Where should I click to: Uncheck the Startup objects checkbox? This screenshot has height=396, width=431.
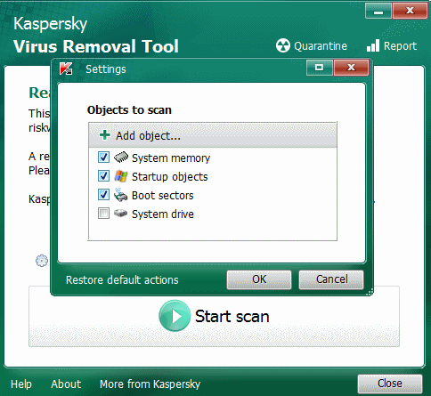(x=103, y=176)
